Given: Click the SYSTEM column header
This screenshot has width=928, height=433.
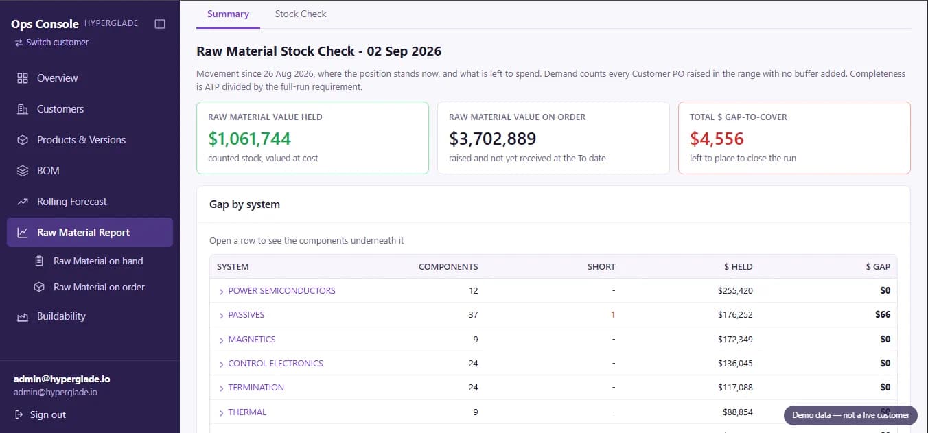Looking at the screenshot, I should tap(233, 267).
